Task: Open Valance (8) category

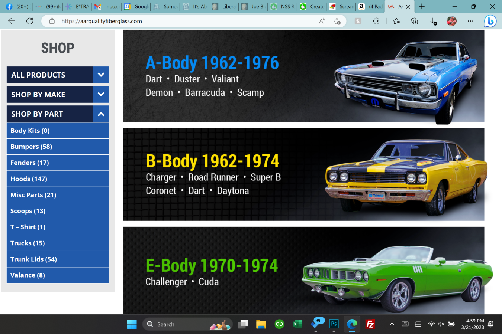Action: point(58,275)
